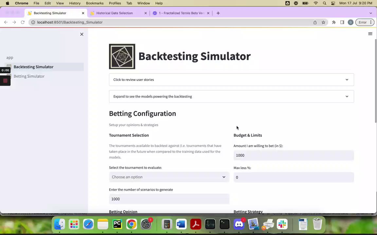Open the Profiles menu

pyautogui.click(x=115, y=3)
